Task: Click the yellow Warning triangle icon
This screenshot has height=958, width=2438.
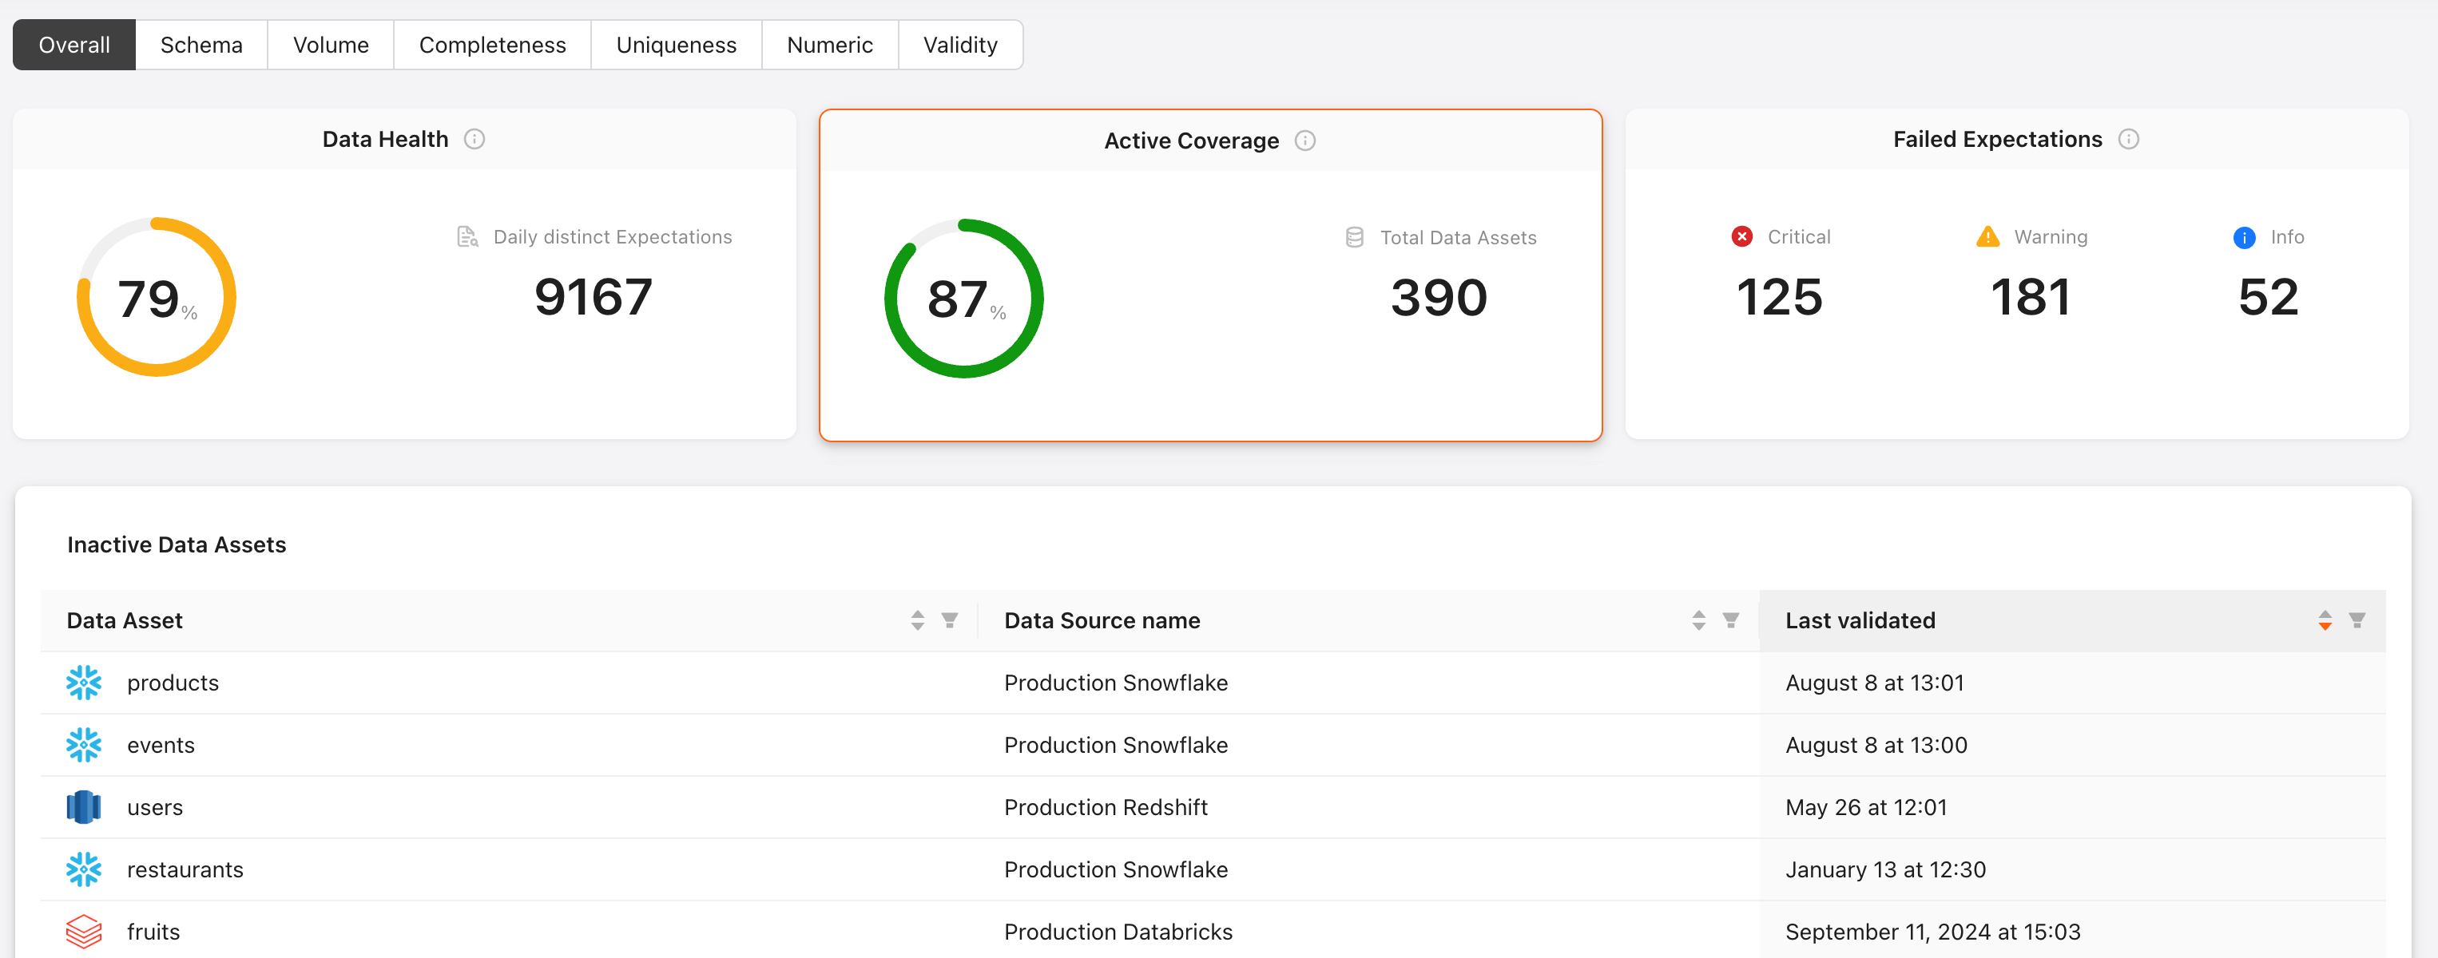Action: coord(1987,236)
